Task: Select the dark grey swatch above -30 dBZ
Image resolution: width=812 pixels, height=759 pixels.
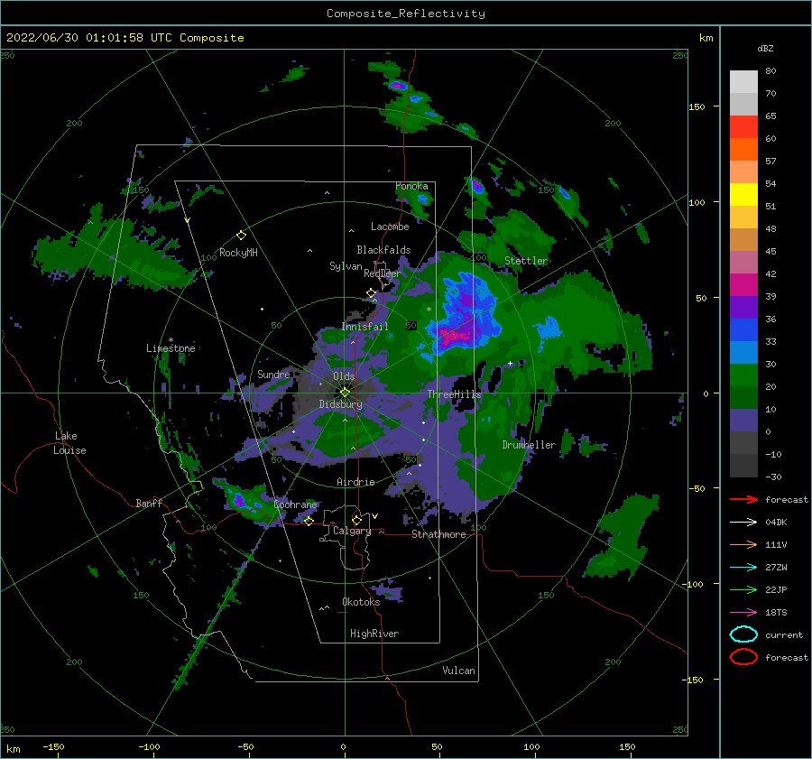Action: (x=743, y=466)
